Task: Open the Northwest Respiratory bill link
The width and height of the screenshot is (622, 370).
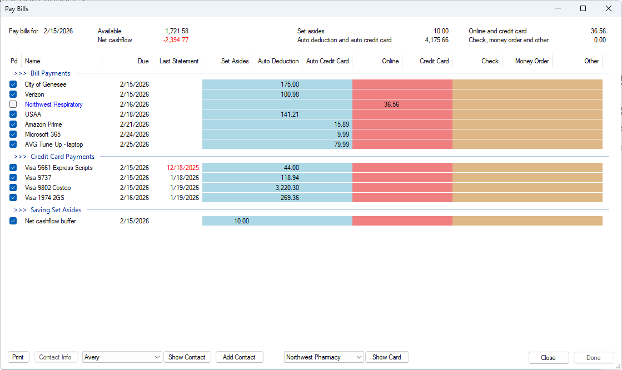Action: click(x=54, y=104)
